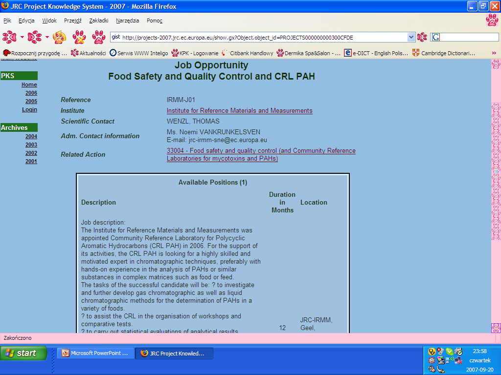501x375 pixels.
Task: Open the 2005 link under PKS
Action: [x=31, y=101]
